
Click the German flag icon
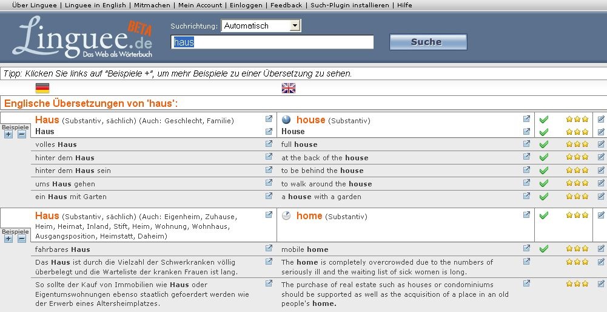tap(42, 89)
